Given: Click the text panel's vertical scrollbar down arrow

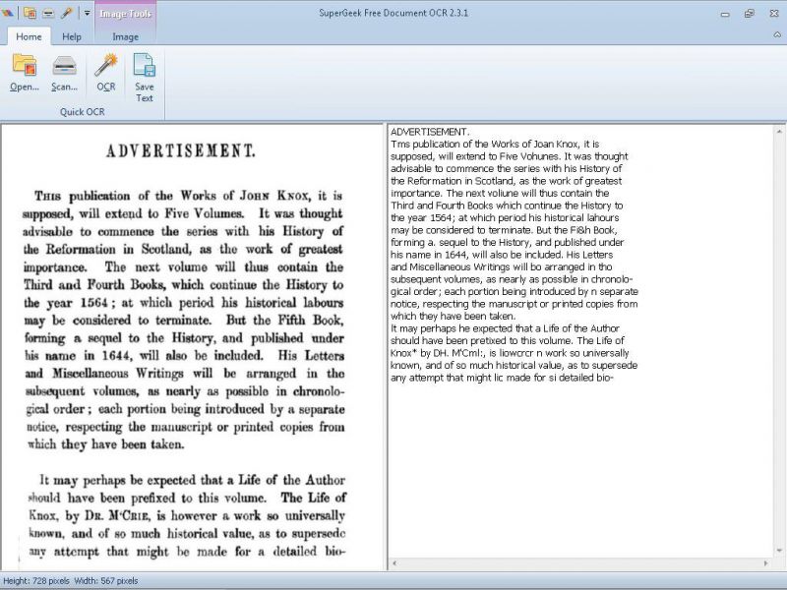Looking at the screenshot, I should (779, 551).
